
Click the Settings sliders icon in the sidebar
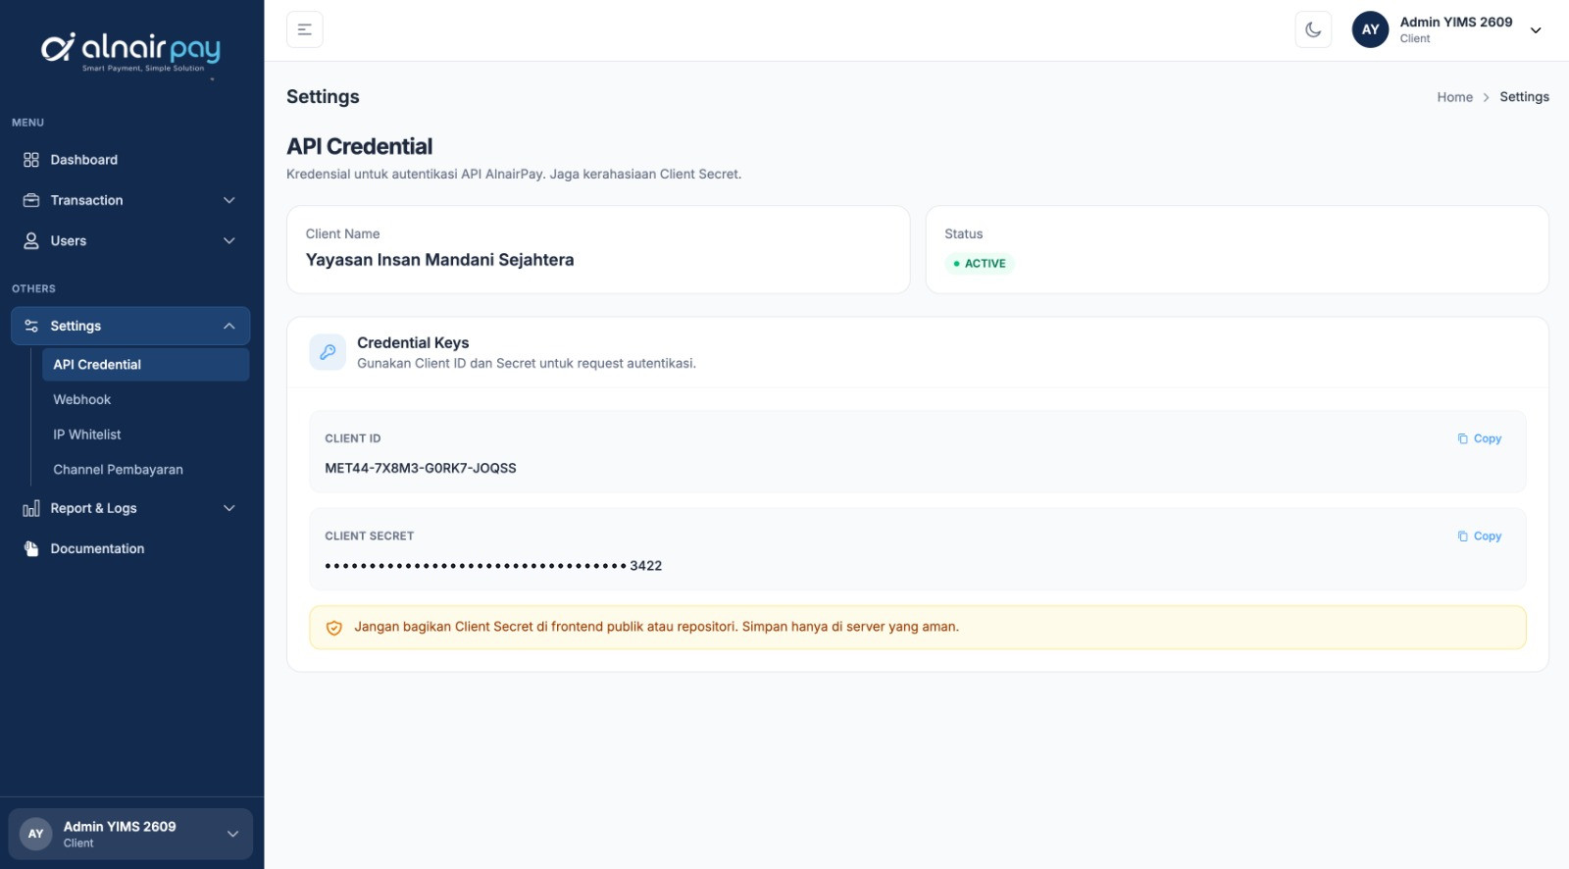(x=31, y=326)
